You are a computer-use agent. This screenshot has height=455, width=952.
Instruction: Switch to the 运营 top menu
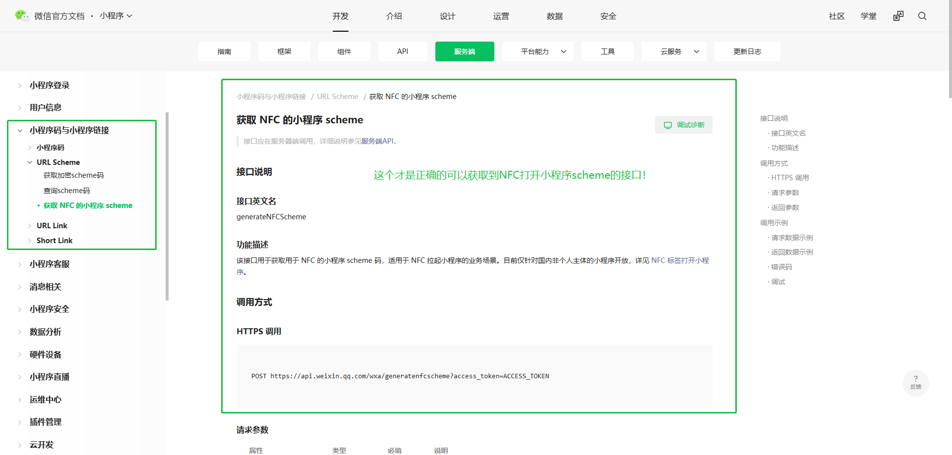tap(501, 16)
